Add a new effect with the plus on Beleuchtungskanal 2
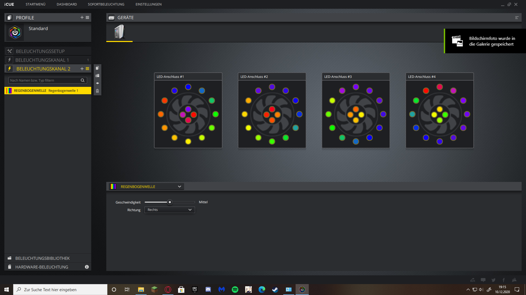526x295 pixels. pyautogui.click(x=82, y=69)
